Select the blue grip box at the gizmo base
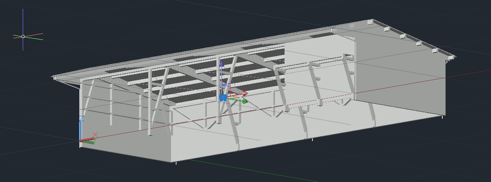The width and height of the screenshot is (491, 182). pos(223,98)
